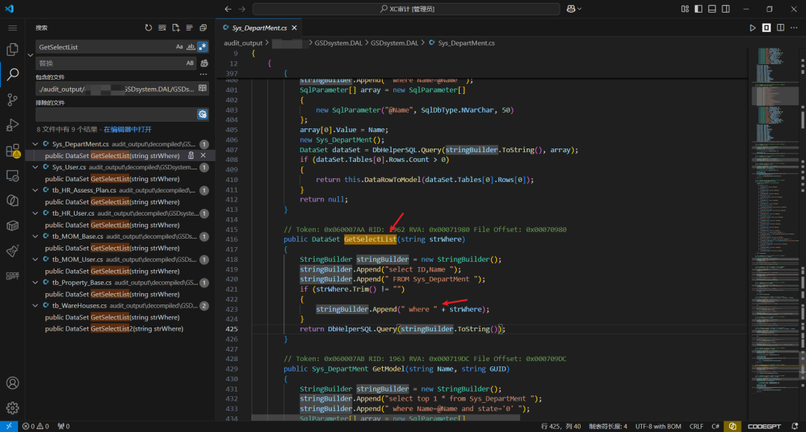Open the Copilot chat icon in title bar
Image resolution: width=806 pixels, height=432 pixels.
571,9
